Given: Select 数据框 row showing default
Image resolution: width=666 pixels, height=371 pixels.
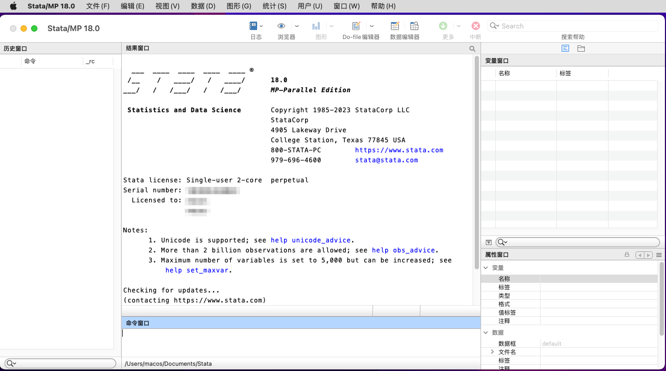Looking at the screenshot, I should click(570, 344).
